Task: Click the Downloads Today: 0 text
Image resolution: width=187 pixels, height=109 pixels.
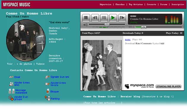Action: (x=133, y=33)
